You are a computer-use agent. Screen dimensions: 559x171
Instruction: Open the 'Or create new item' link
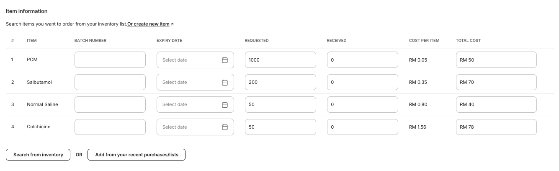148,24
